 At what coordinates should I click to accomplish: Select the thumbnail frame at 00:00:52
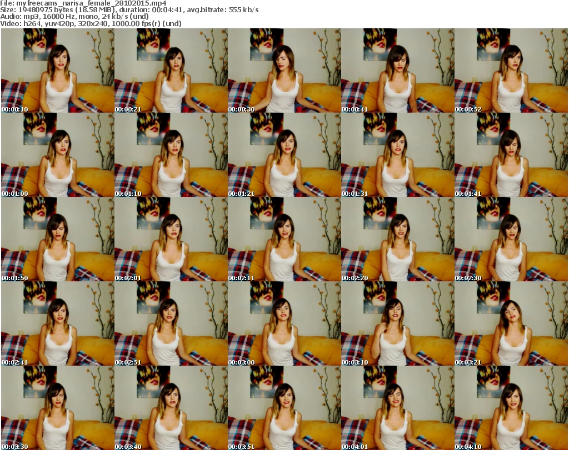coord(511,70)
